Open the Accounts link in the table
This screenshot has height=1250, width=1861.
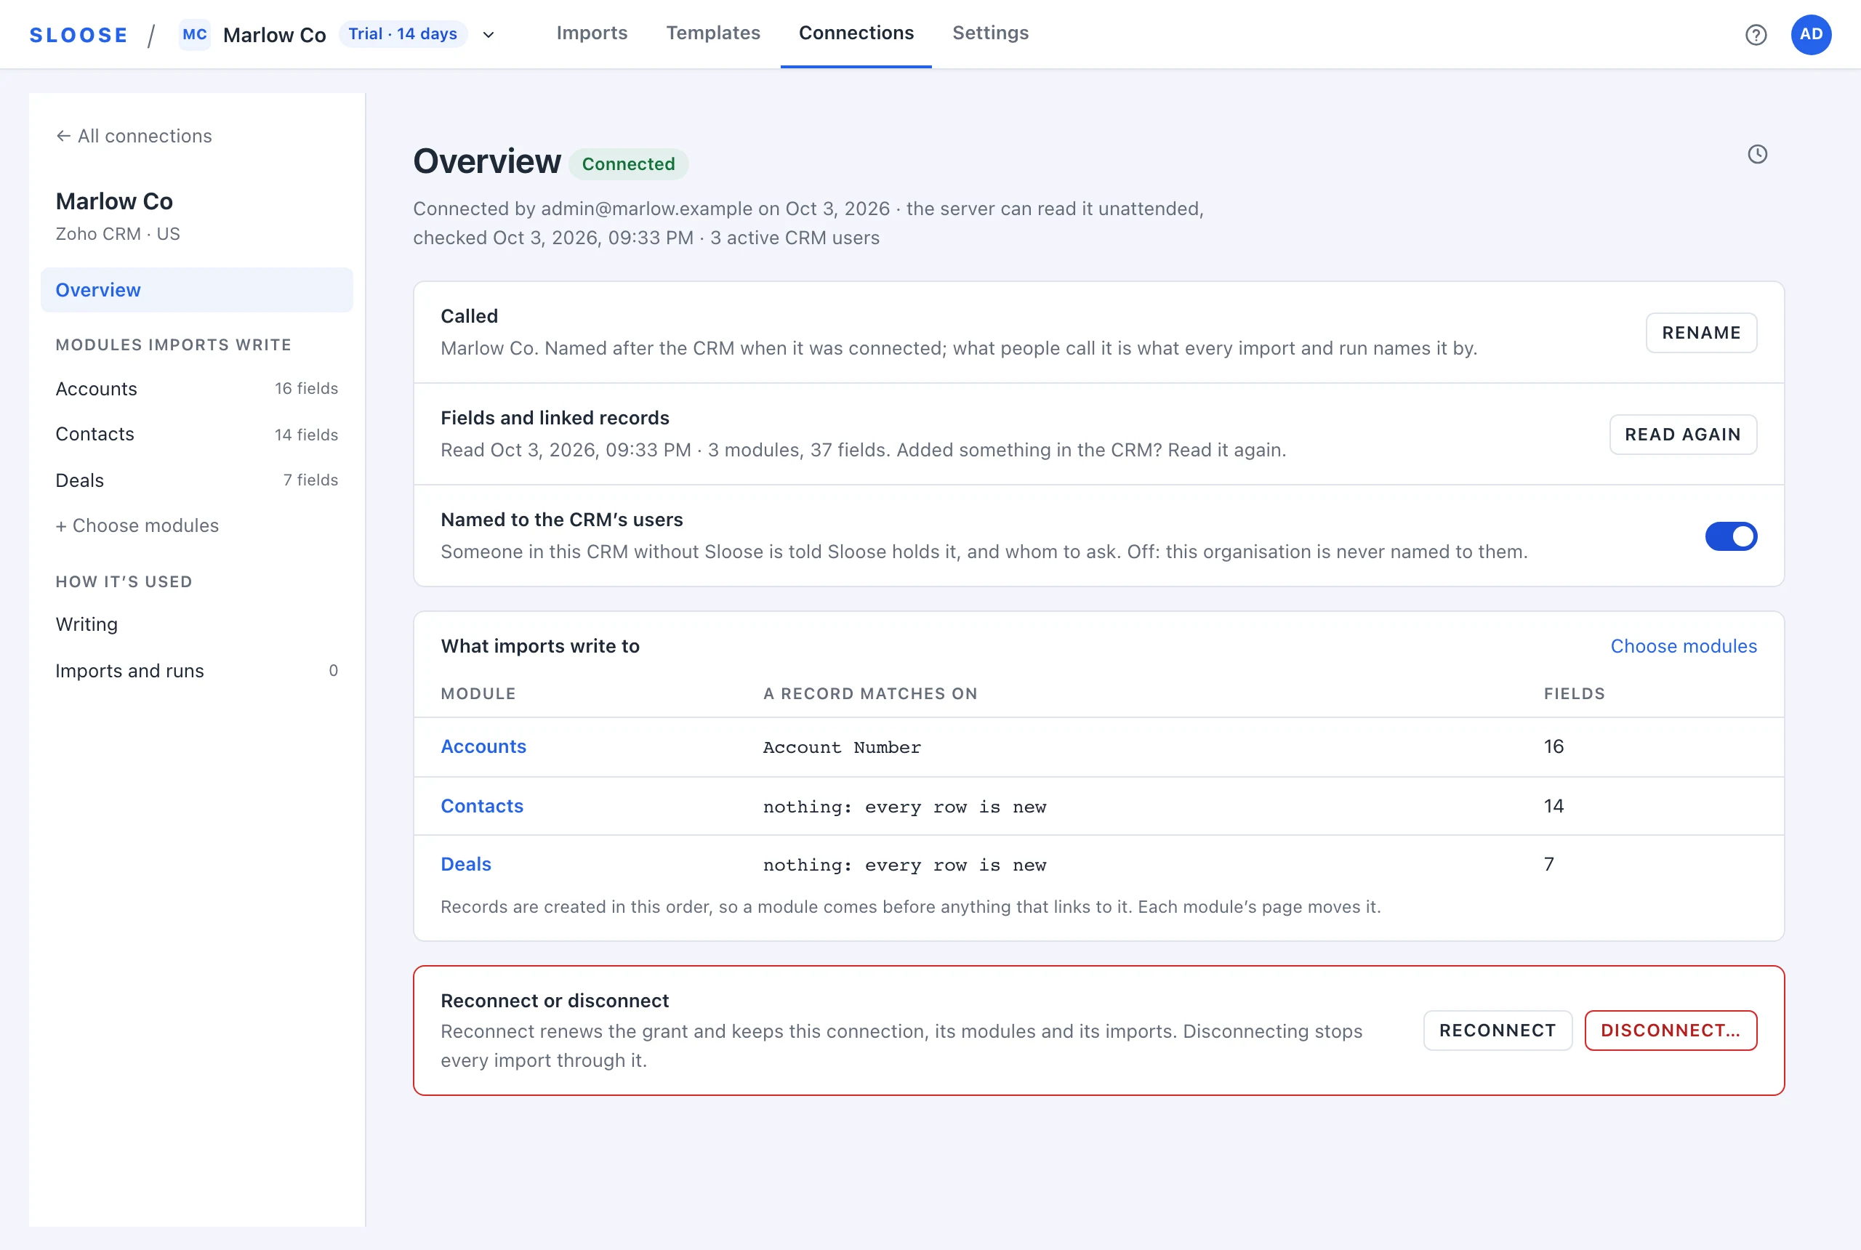[x=483, y=747]
